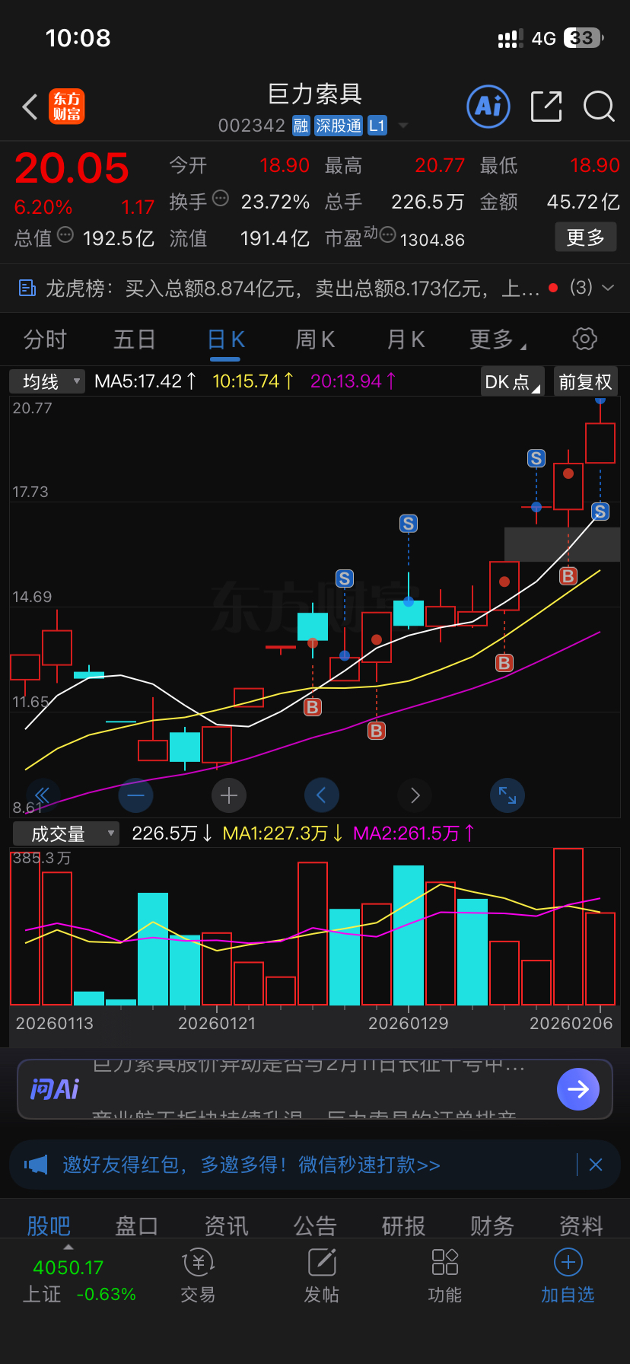The width and height of the screenshot is (630, 1364).
Task: Open the Ai assistant circle icon
Action: click(x=488, y=107)
